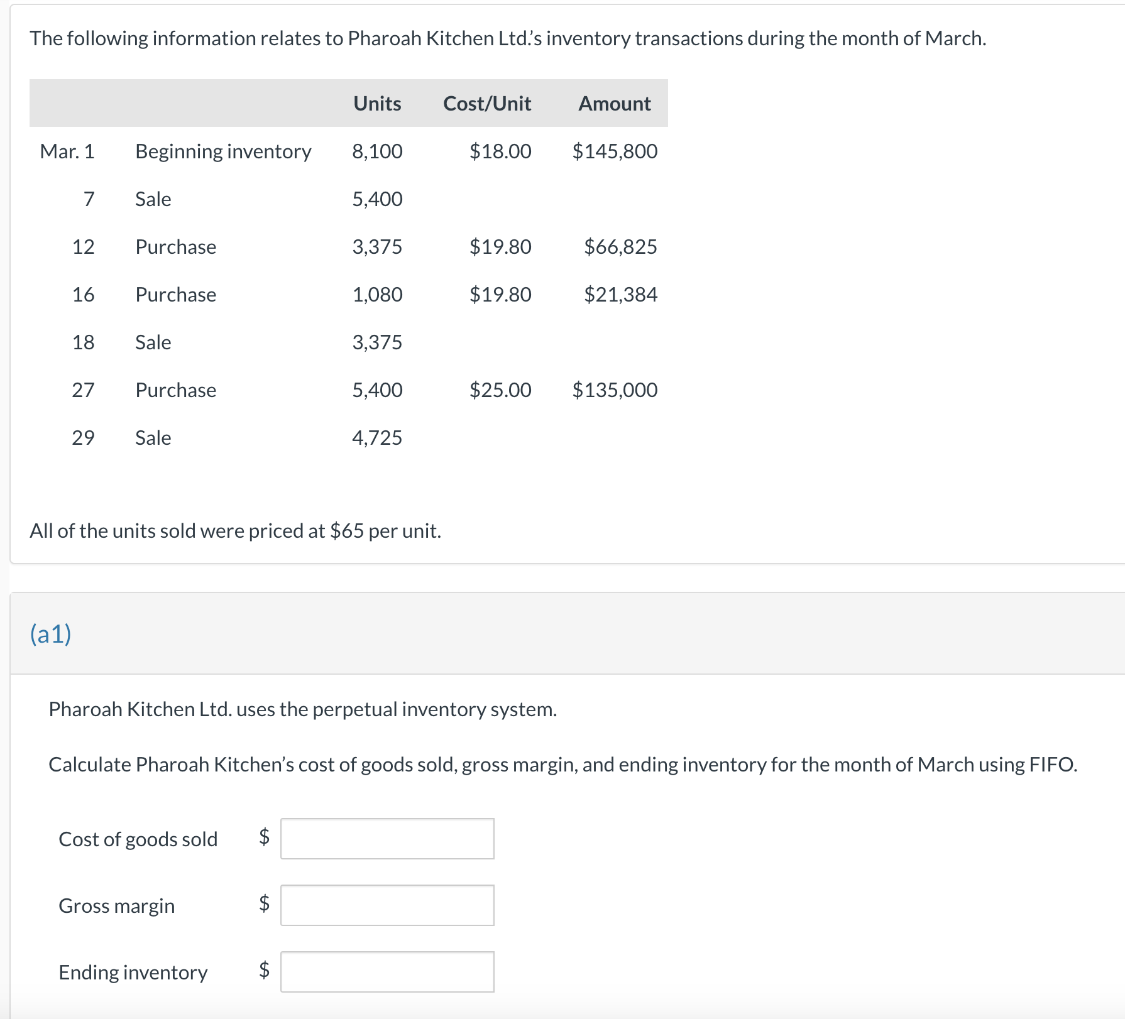Viewport: 1125px width, 1019px height.
Task: Click the Ending inventory input field
Action: pos(387,971)
